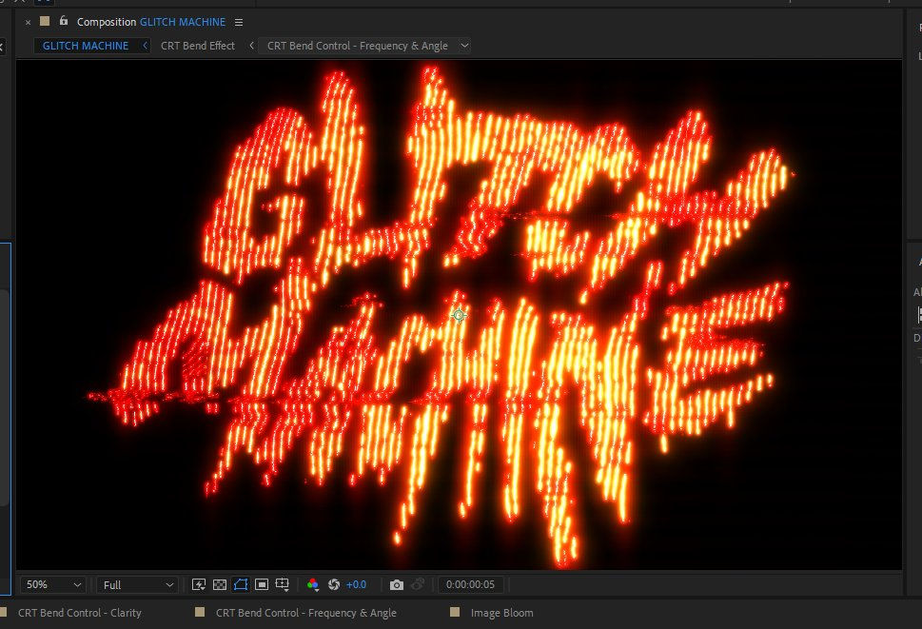Image resolution: width=922 pixels, height=629 pixels.
Task: Show channel and color management settings
Action: 313,584
